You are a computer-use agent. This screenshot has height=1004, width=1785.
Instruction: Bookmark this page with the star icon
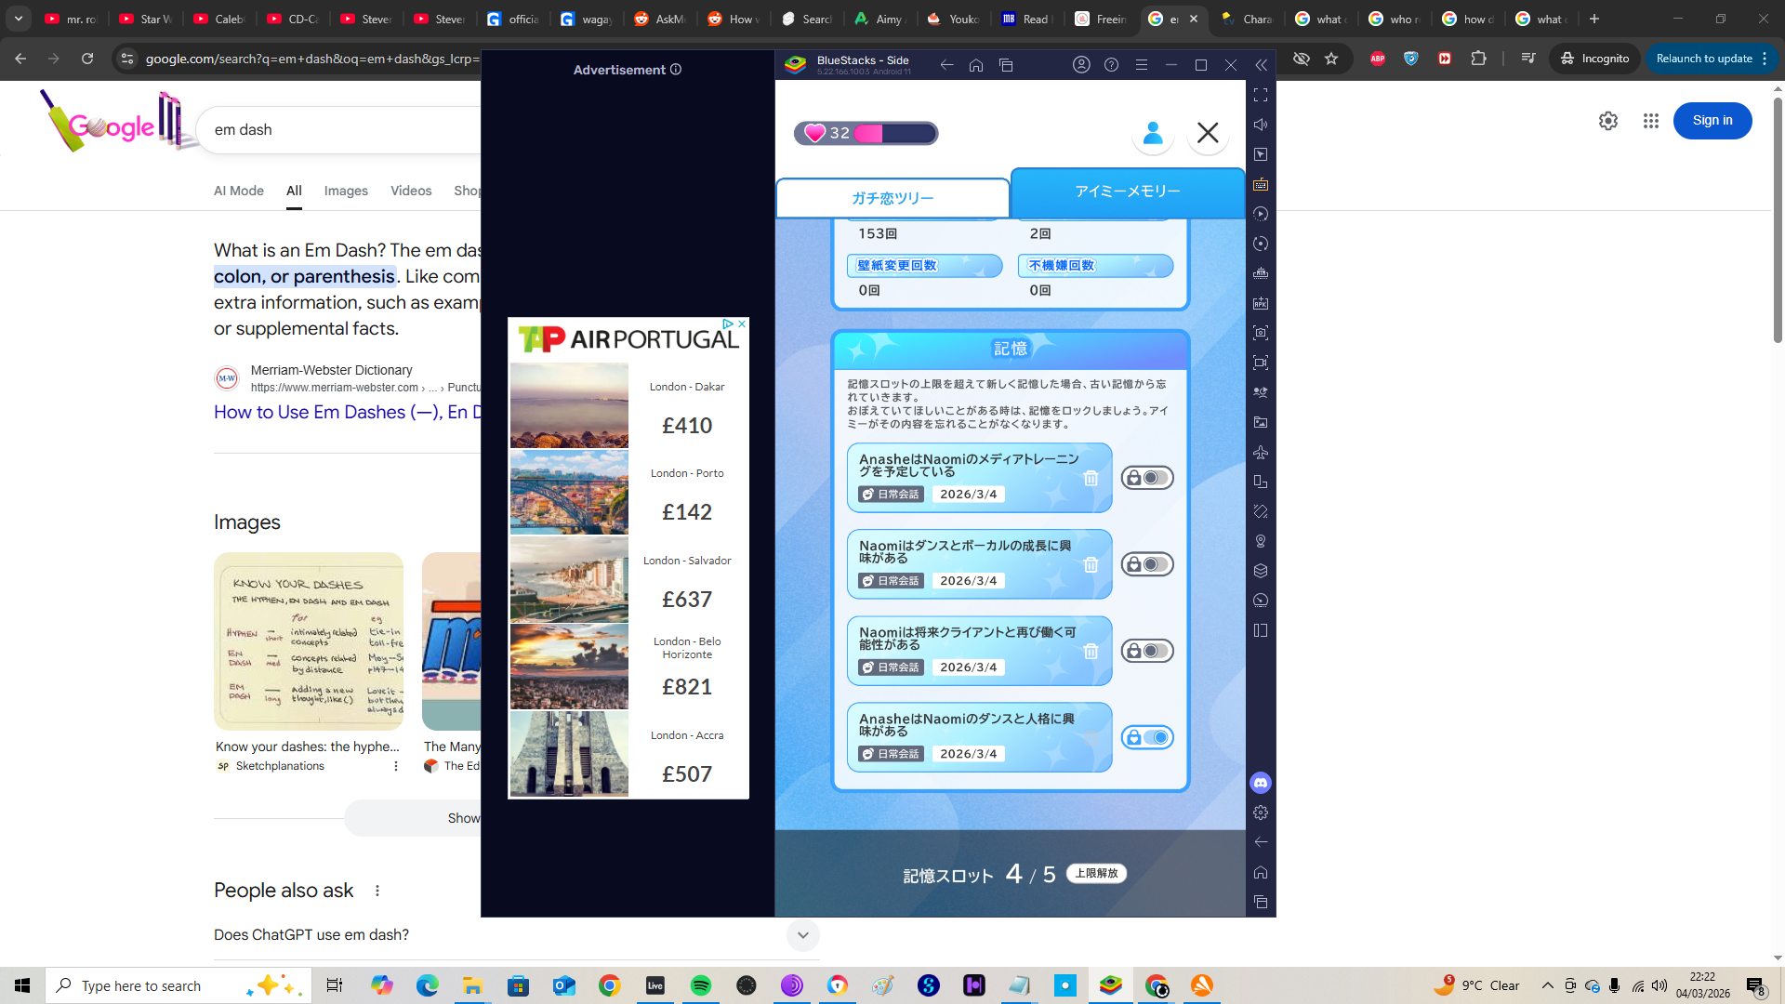1331,59
